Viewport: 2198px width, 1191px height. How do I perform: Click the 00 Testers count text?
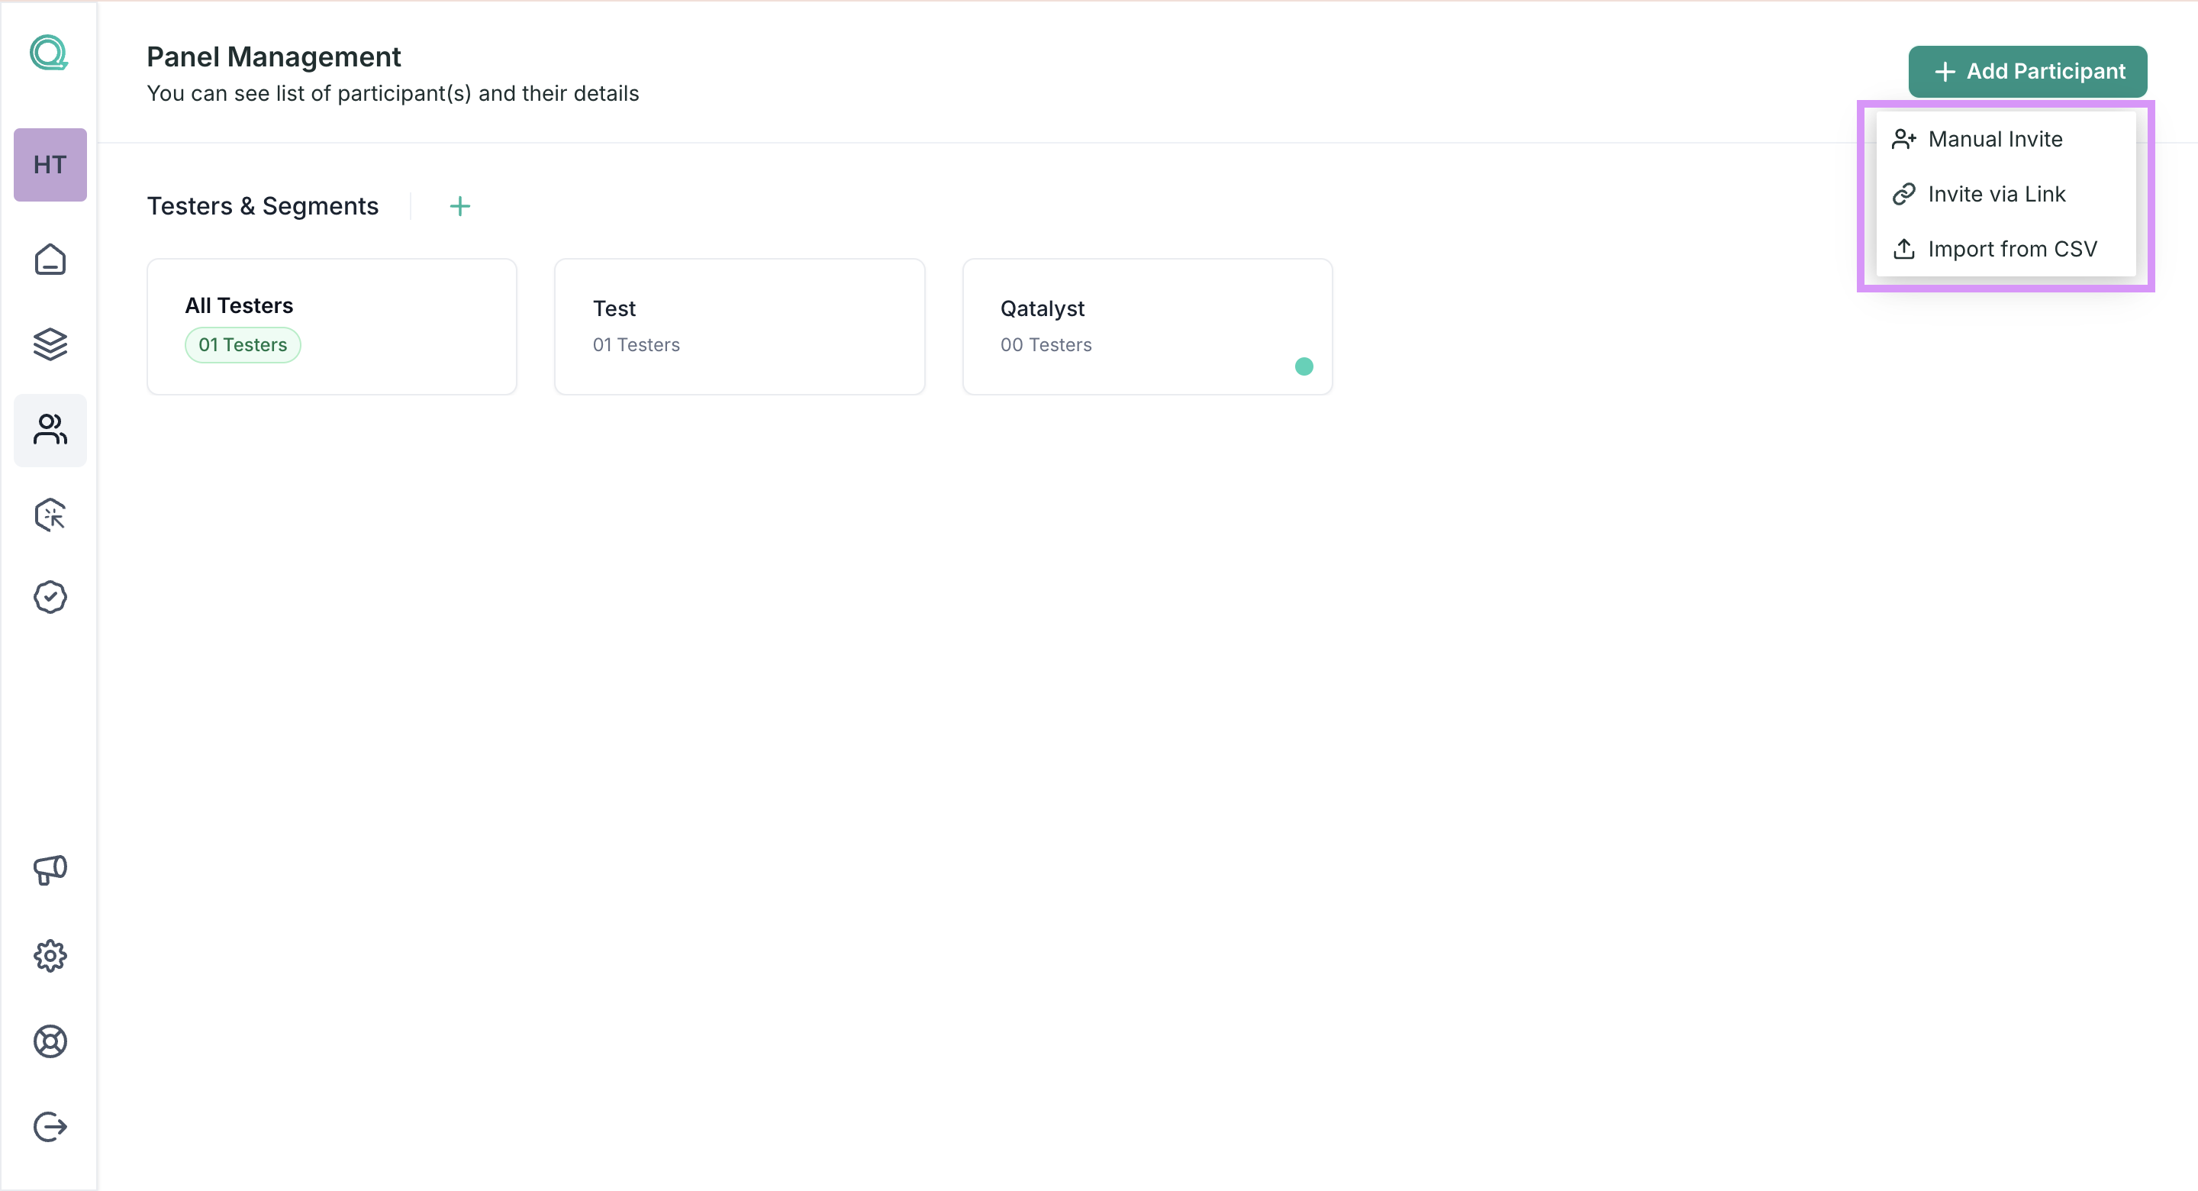click(1046, 345)
